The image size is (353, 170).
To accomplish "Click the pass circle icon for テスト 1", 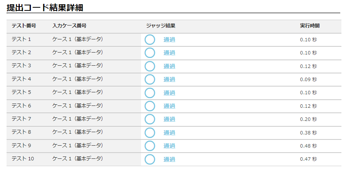I will [150, 40].
